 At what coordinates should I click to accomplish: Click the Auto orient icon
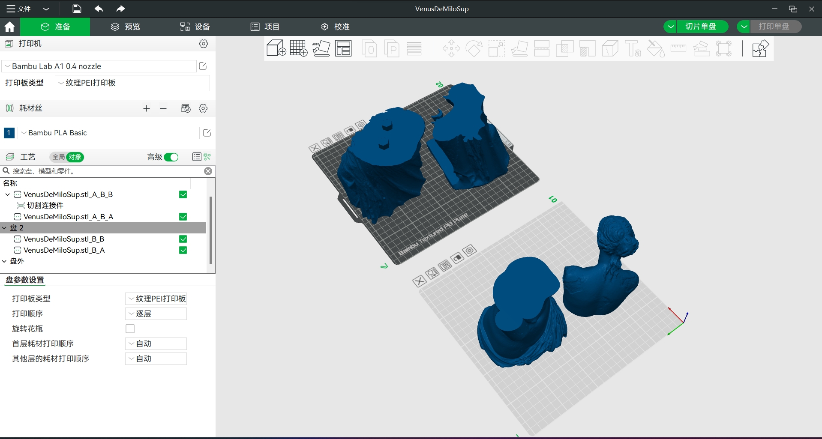tap(321, 48)
